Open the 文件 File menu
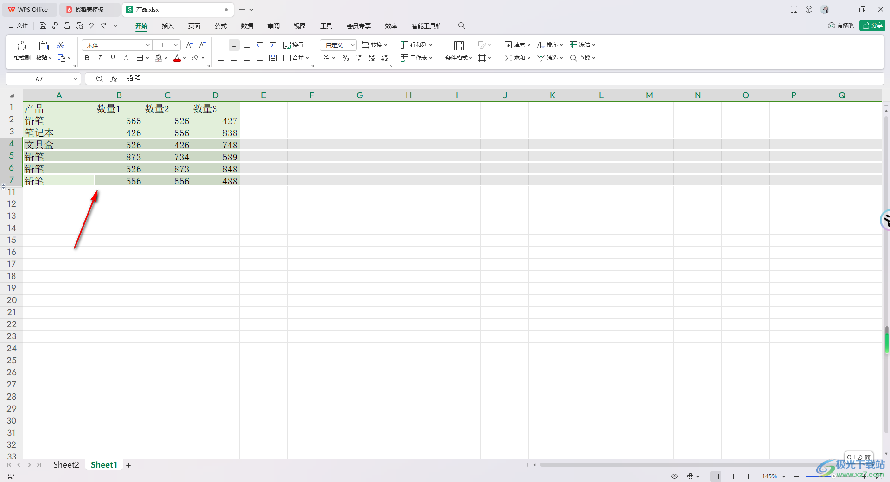Screen dimensions: 890x482 19,25
